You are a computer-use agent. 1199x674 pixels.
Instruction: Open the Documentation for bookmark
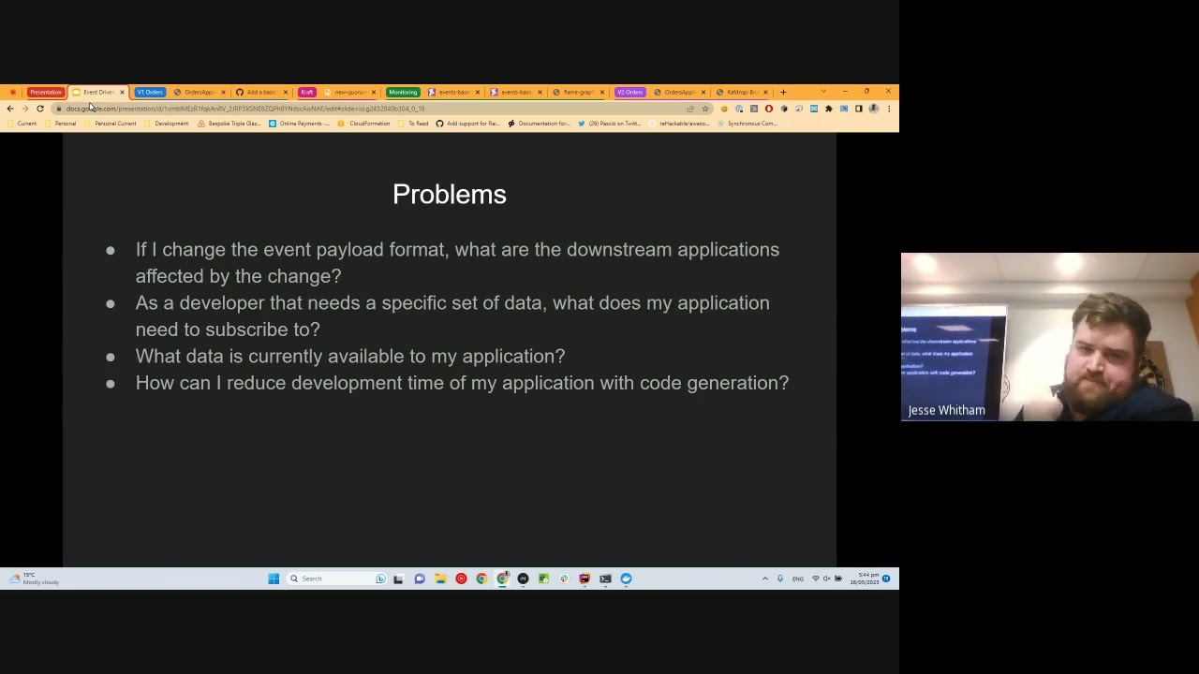[539, 124]
